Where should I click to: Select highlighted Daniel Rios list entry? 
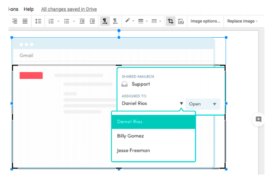pyautogui.click(x=153, y=122)
